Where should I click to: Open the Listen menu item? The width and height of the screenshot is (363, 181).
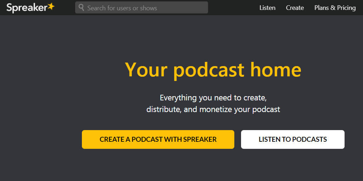click(x=267, y=8)
